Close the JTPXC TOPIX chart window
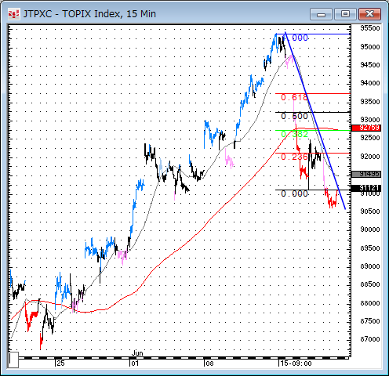Image resolution: width=389 pixels, height=376 pixels. pyautogui.click(x=369, y=14)
